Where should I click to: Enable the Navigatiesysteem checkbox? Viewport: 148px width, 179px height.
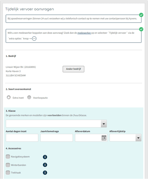(x=8, y=157)
